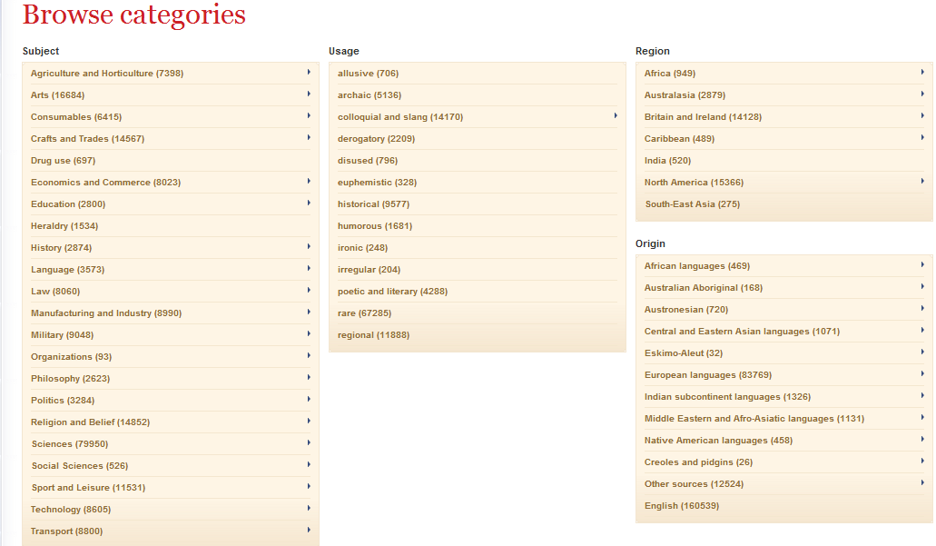Expand the Crafts and Trades arrow
Screen dimensions: 936x546
click(x=309, y=137)
